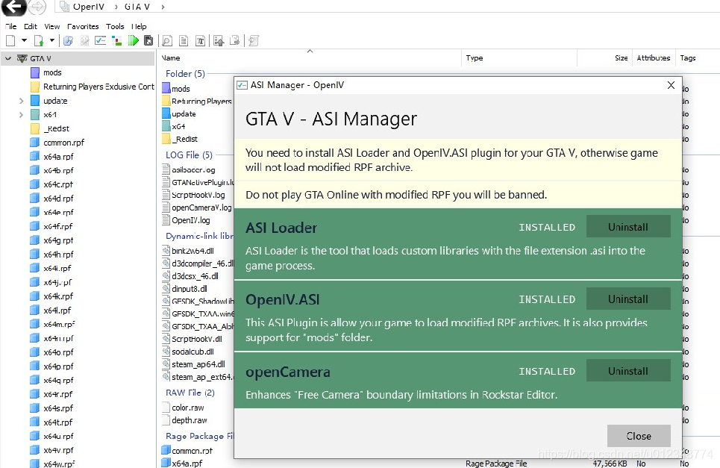Image resolution: width=720 pixels, height=468 pixels.
Task: Open ASI Manager checklist toolbar icon
Action: point(100,40)
